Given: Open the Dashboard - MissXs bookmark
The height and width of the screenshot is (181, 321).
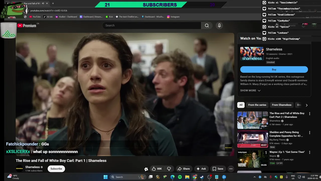Looking at the screenshot, I should (153, 17).
